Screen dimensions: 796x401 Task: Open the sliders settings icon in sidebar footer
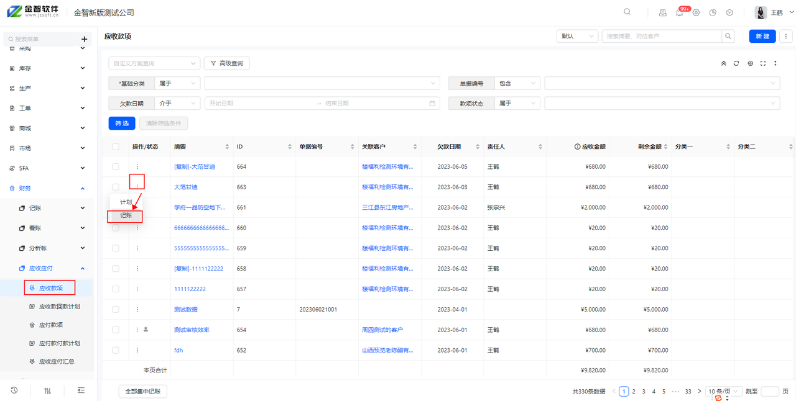click(x=47, y=390)
